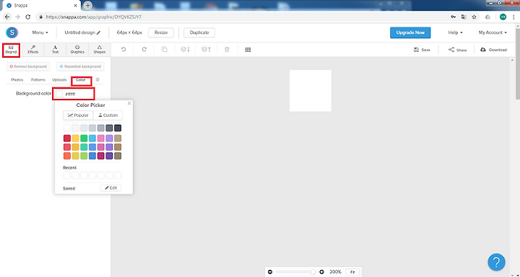The image size is (520, 277).
Task: Open the Effects panel tab
Action: (32, 50)
